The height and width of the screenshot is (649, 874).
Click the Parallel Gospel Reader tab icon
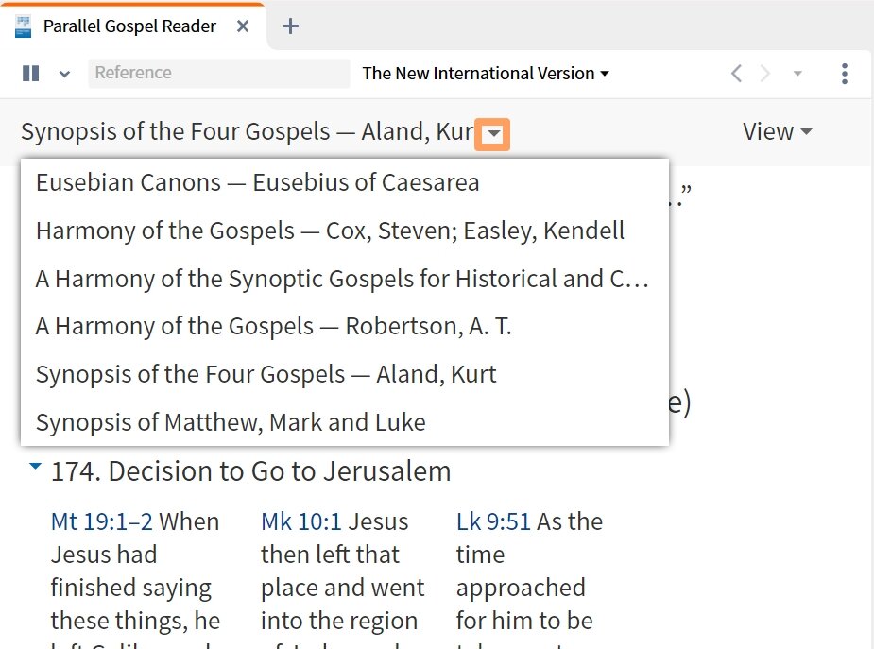pyautogui.click(x=23, y=26)
